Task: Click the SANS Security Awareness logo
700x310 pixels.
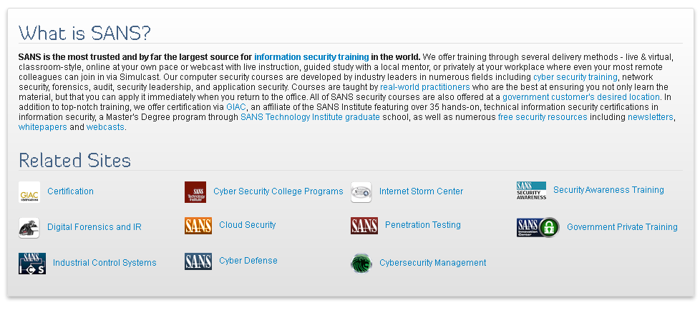Action: coord(531,191)
